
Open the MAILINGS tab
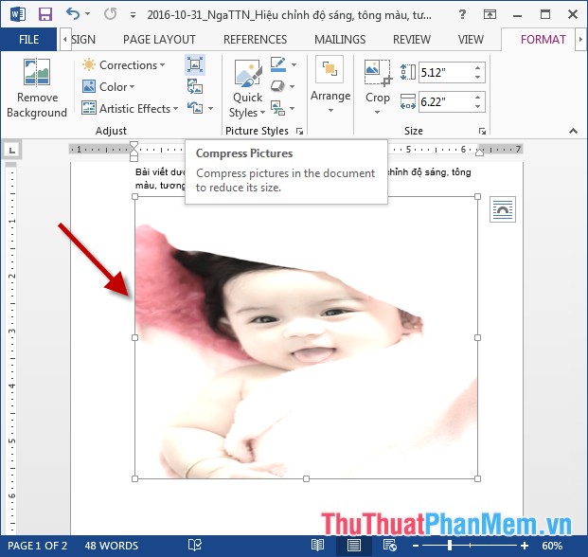pos(340,39)
